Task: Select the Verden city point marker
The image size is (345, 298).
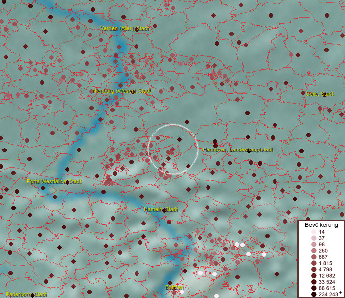Action: point(137,30)
